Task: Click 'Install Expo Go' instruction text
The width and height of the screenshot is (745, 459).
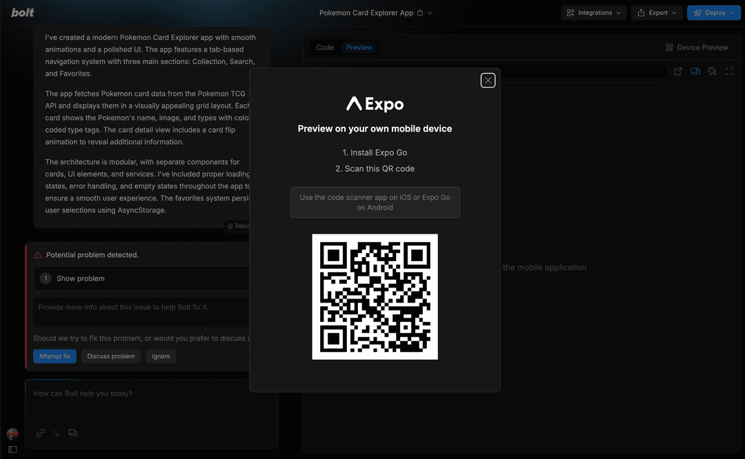Action: (x=375, y=153)
